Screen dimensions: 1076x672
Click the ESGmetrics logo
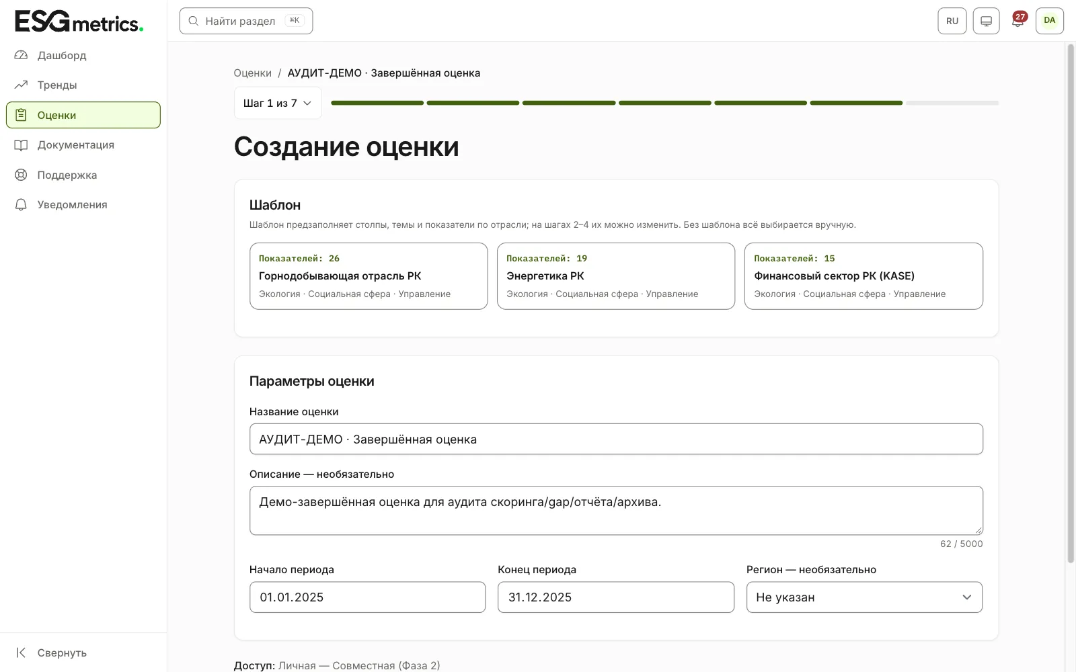pyautogui.click(x=79, y=22)
